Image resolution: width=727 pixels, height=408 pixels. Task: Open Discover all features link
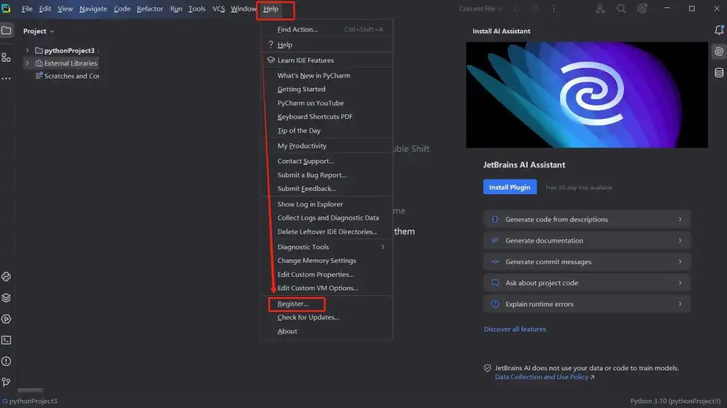(x=515, y=329)
